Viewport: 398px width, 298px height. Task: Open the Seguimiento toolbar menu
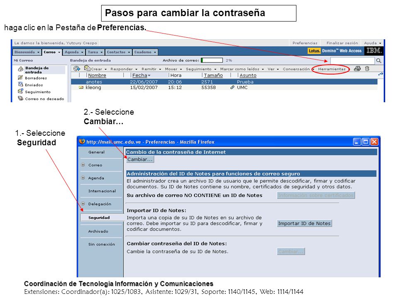pos(201,69)
